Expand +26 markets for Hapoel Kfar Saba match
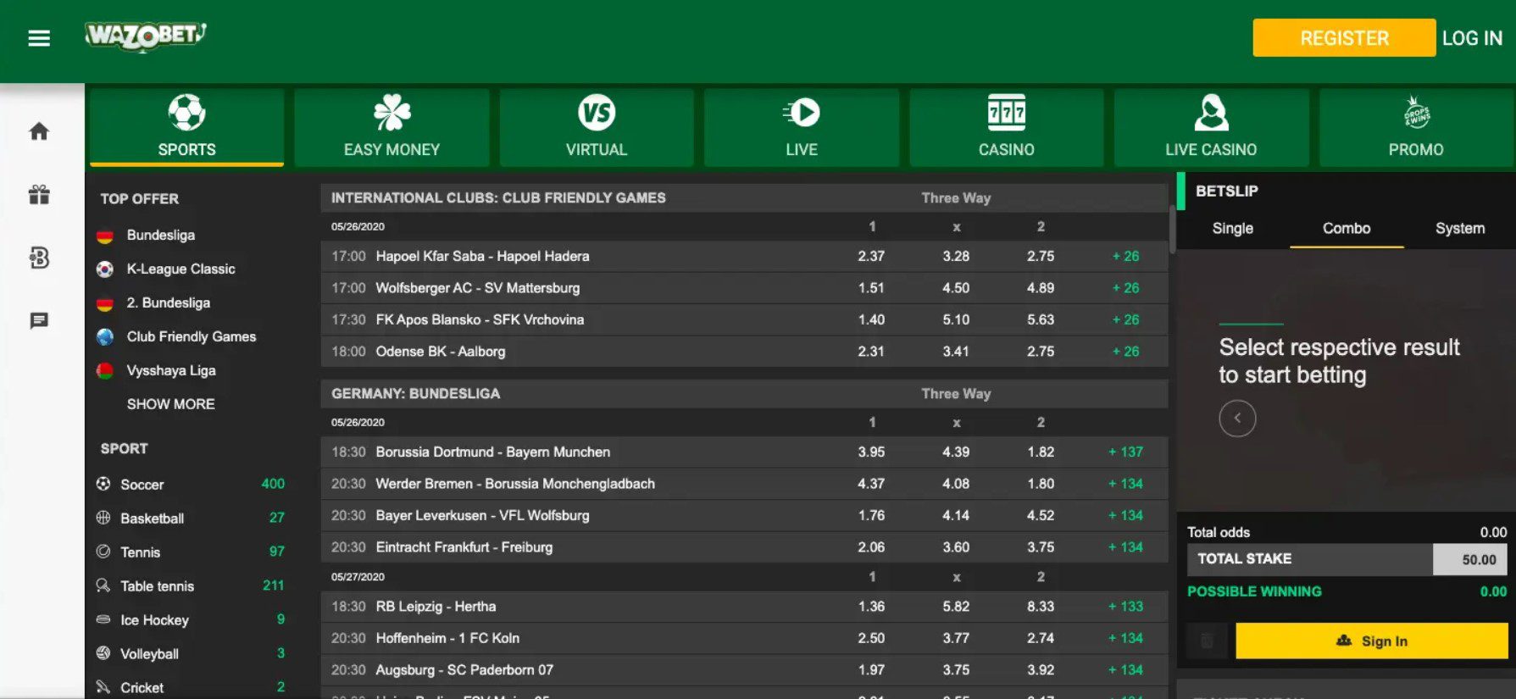This screenshot has height=699, width=1516. tap(1125, 257)
